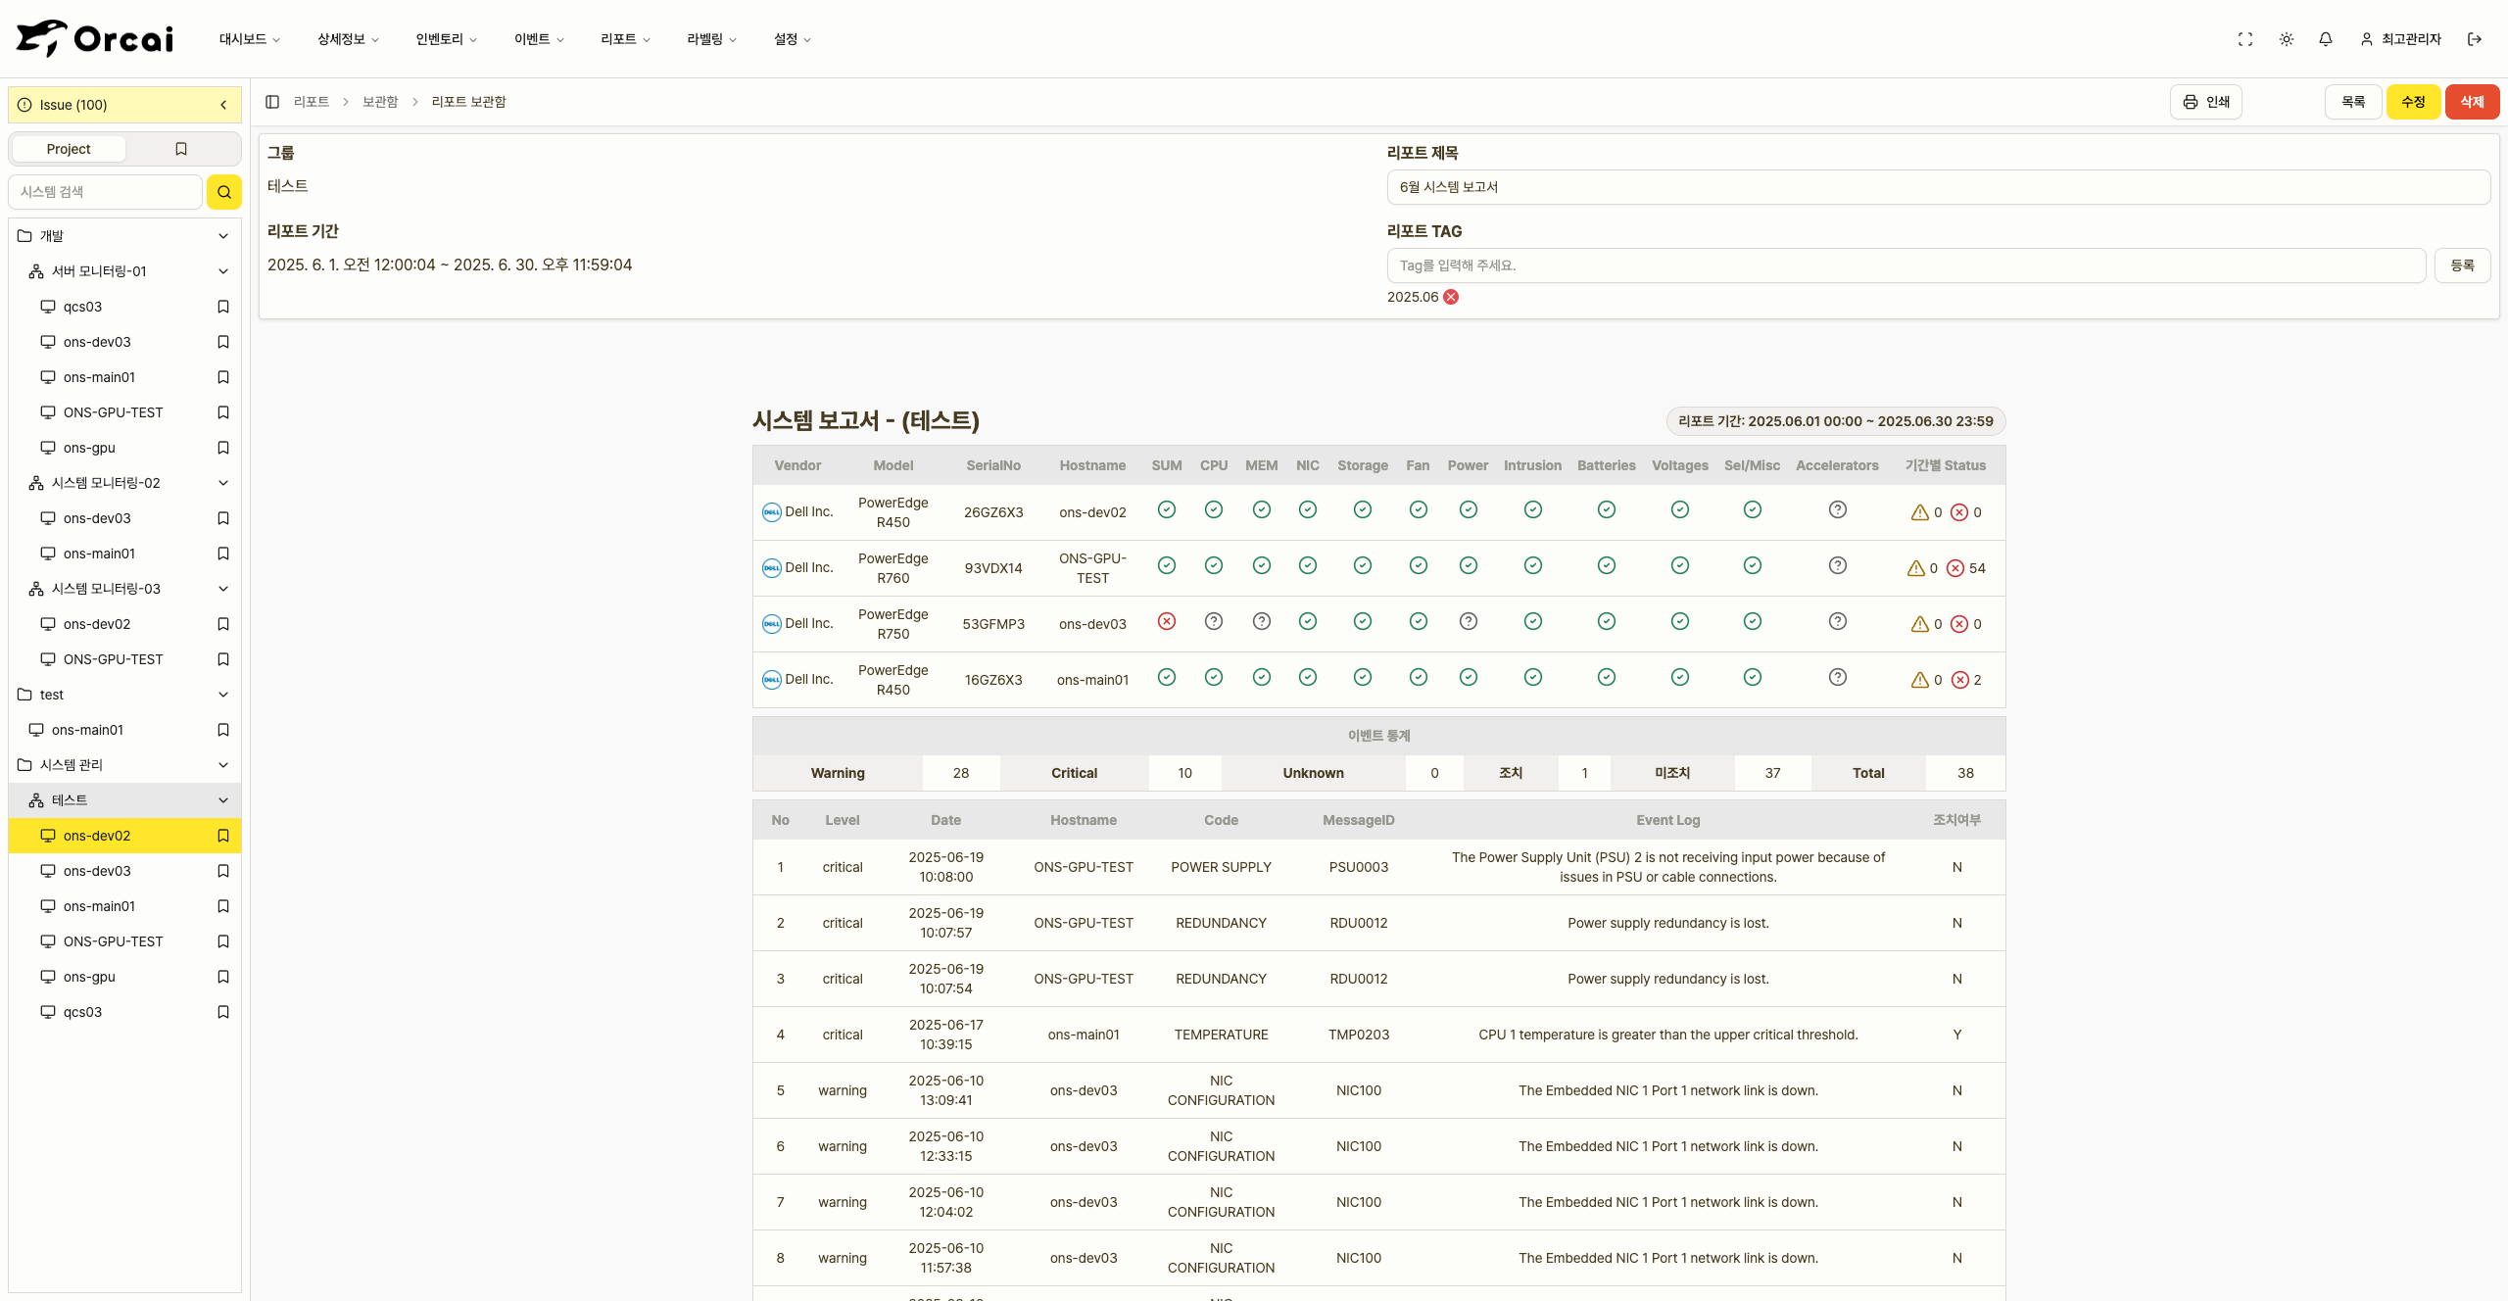
Task: Switch to the bookmark tab beside Project
Action: click(181, 149)
